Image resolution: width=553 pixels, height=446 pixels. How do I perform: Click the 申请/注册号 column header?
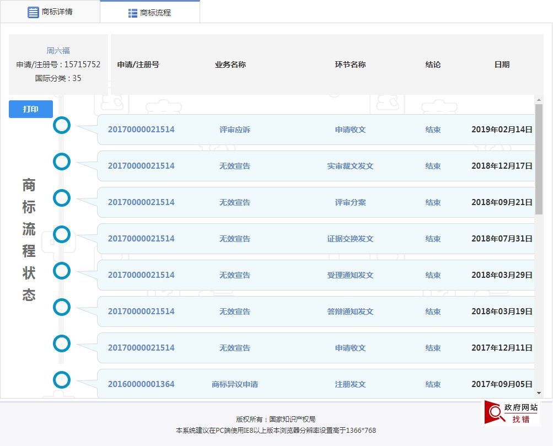[x=138, y=65]
